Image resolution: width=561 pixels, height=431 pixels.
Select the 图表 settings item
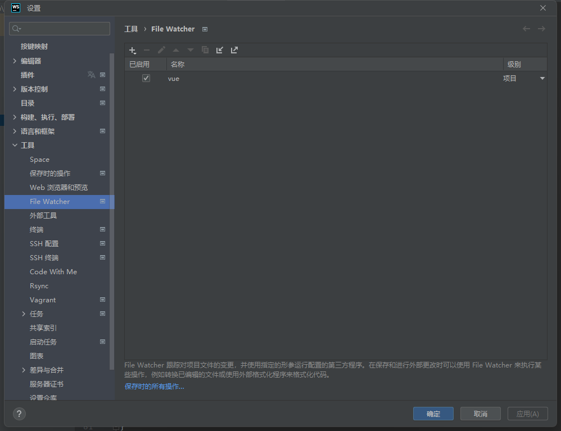(37, 356)
